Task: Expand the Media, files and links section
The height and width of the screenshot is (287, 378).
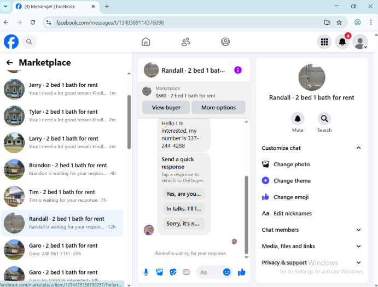Action: (311, 247)
